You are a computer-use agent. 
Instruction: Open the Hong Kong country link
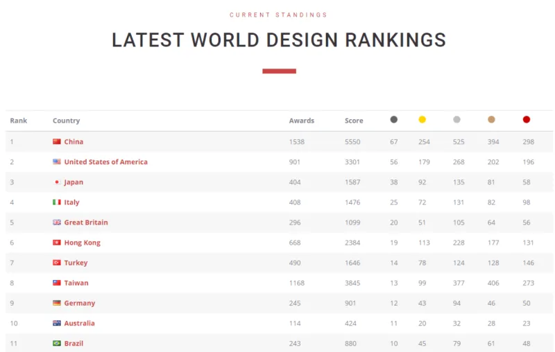pyautogui.click(x=82, y=243)
